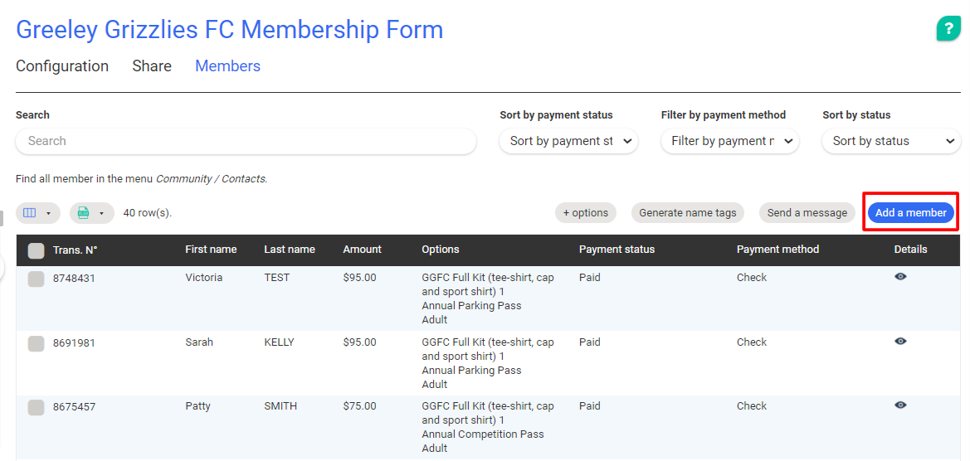The width and height of the screenshot is (970, 461).
Task: Toggle the select-all checkbox in table header
Action: 37,250
